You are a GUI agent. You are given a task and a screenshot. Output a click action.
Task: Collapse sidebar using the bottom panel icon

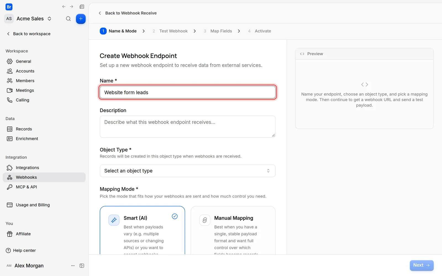pos(82,266)
